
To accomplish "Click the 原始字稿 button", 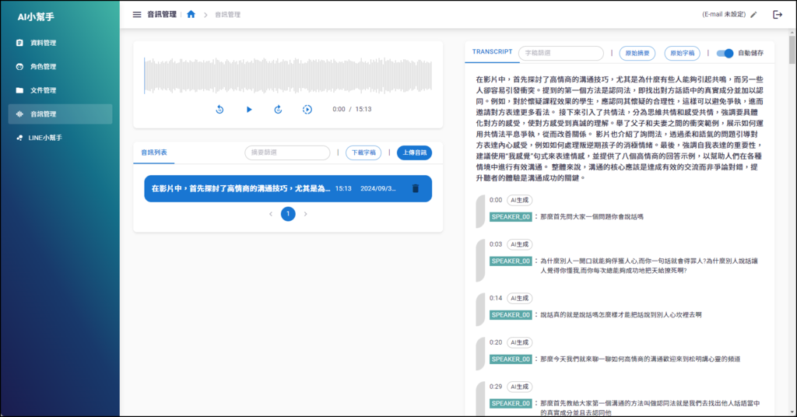I will click(x=682, y=53).
